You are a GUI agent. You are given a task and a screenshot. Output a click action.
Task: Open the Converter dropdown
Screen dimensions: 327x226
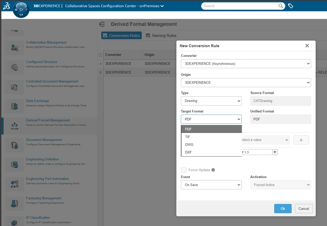coord(246,64)
